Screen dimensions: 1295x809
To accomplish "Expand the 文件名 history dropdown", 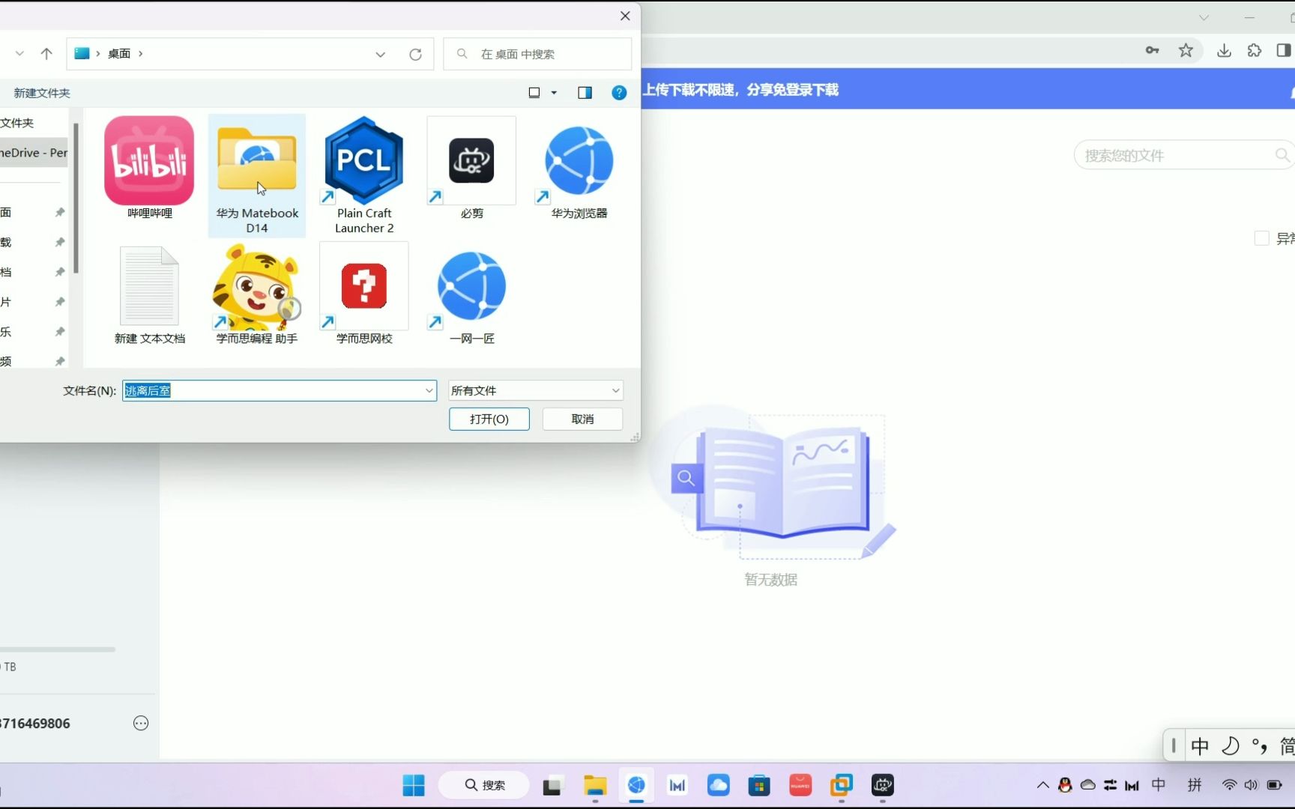I will point(429,390).
